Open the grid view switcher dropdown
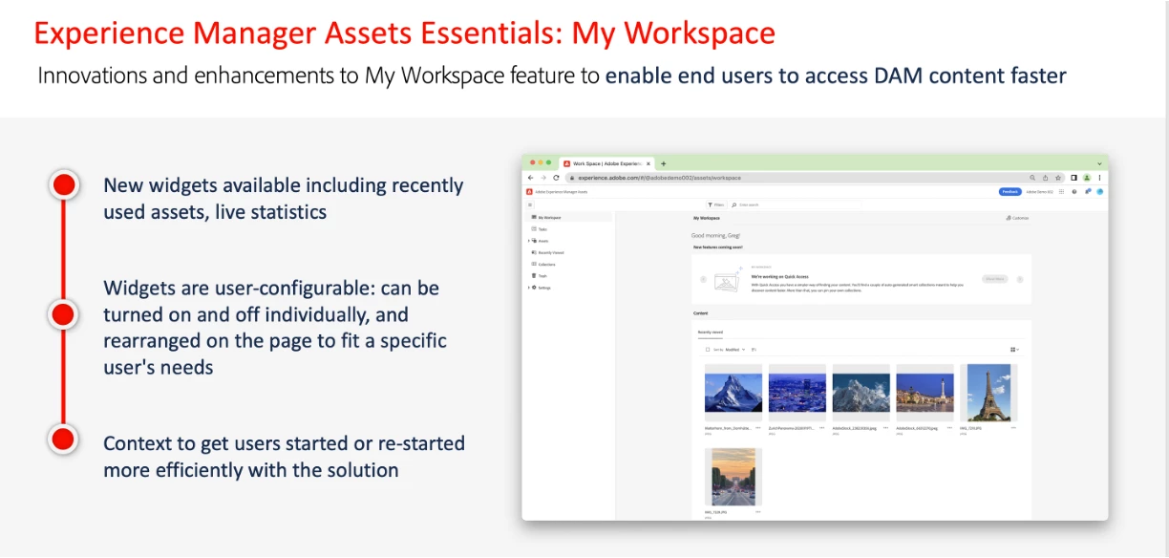 point(1014,350)
